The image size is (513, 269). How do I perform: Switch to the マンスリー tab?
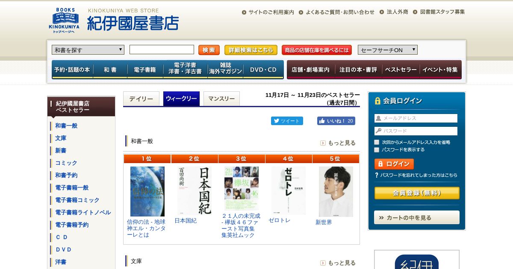[x=221, y=99]
